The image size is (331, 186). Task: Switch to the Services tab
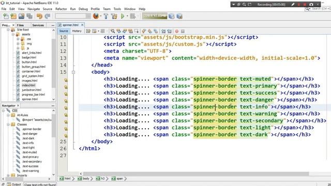tap(38, 25)
